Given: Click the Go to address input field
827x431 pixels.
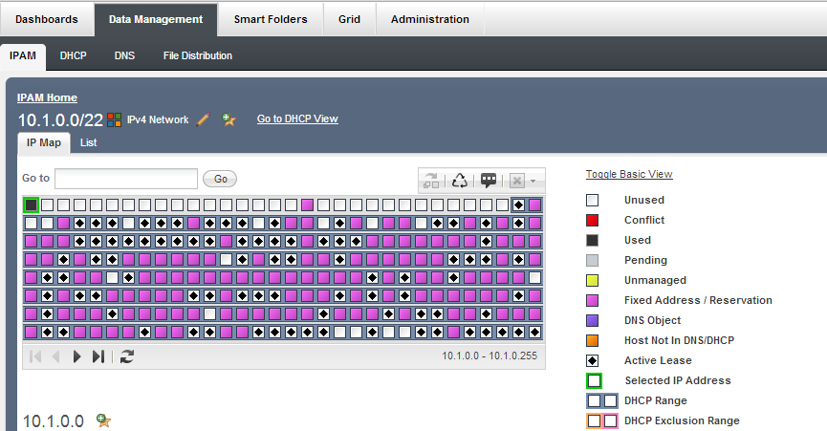Looking at the screenshot, I should [x=125, y=179].
